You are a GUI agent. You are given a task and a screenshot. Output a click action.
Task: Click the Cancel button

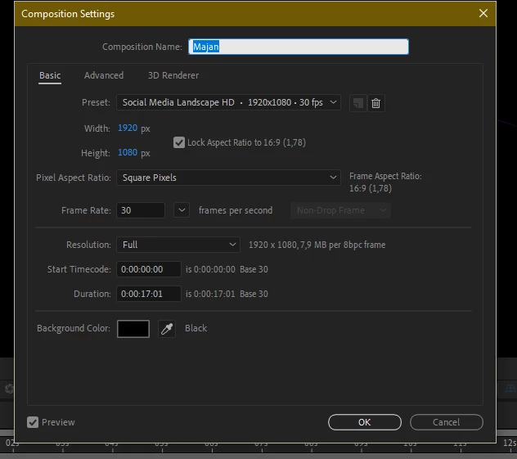pyautogui.click(x=447, y=422)
